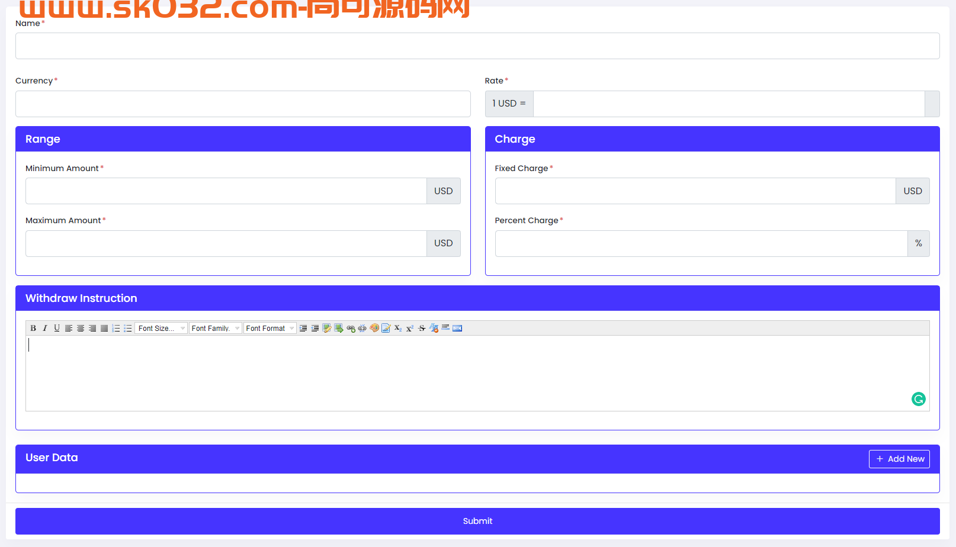Open the Font Family dropdown

point(215,328)
